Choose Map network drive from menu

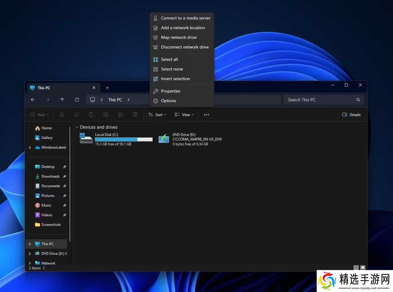pos(179,37)
